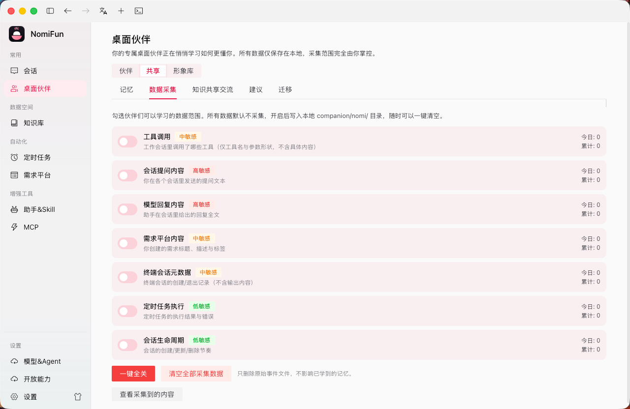Open 会话 chat icon in sidebar
630x409 pixels.
[14, 71]
